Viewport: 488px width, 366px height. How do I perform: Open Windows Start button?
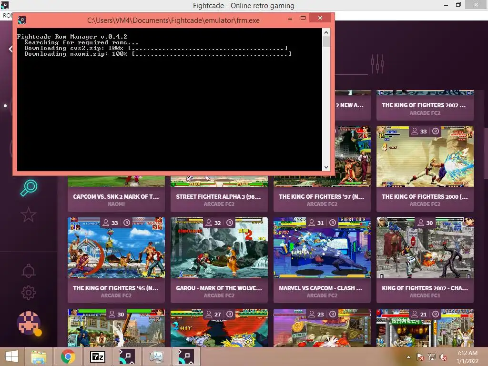[x=12, y=356]
